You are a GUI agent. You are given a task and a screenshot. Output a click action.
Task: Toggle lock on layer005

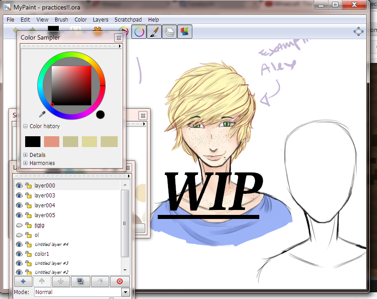(28, 215)
